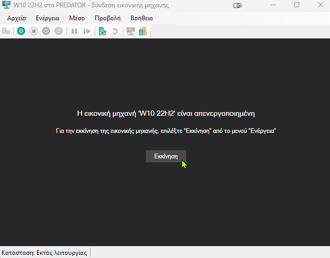This screenshot has height=258, width=330.
Task: Click the title bar session indicator icon
Action: tap(237, 5)
